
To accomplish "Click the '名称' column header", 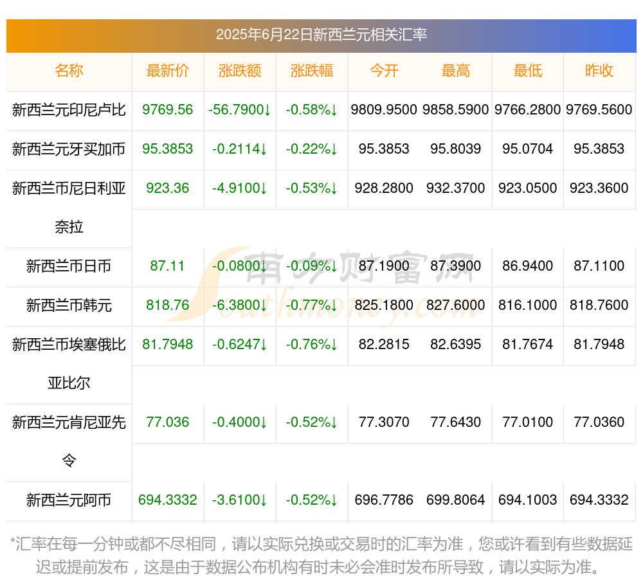I will click(69, 71).
